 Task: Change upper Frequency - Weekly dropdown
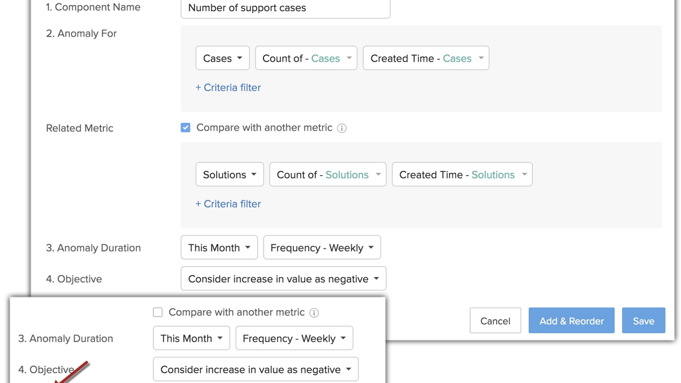click(x=322, y=248)
